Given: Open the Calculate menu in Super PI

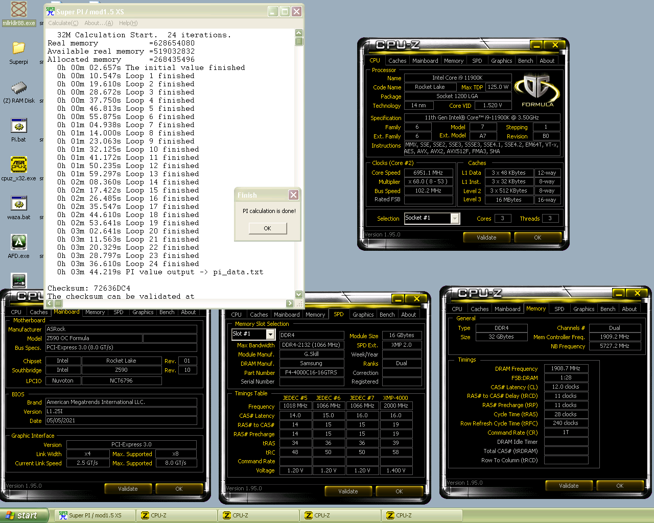Looking at the screenshot, I should pyautogui.click(x=63, y=23).
